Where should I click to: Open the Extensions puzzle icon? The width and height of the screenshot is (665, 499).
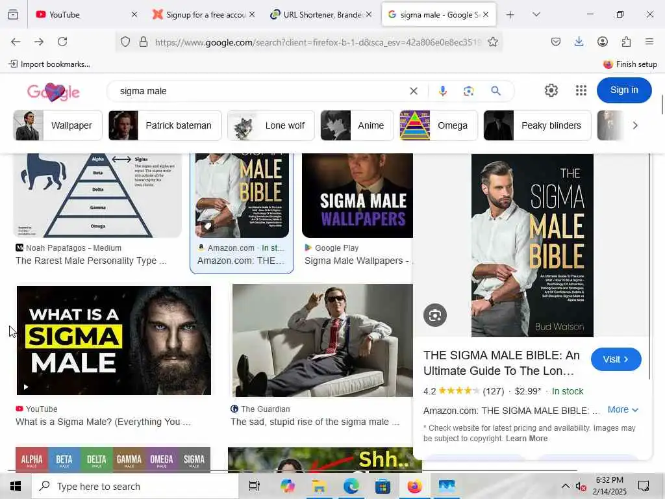pyautogui.click(x=626, y=42)
